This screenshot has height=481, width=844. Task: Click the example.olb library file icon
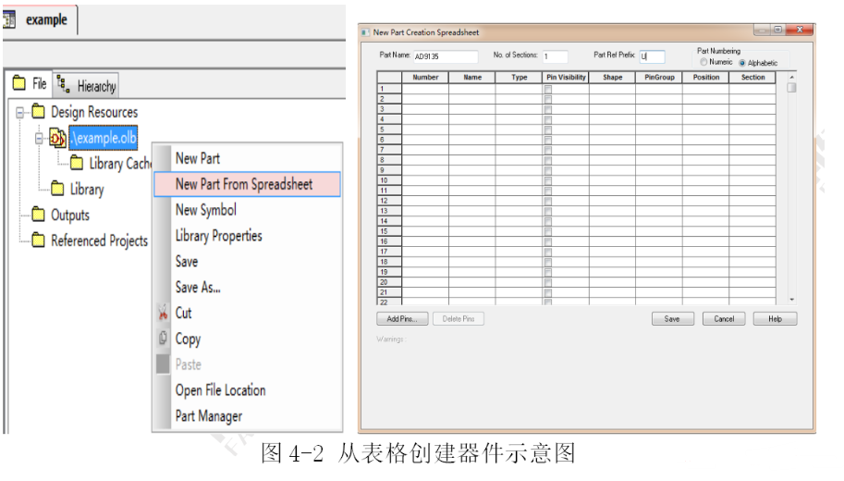pos(57,137)
